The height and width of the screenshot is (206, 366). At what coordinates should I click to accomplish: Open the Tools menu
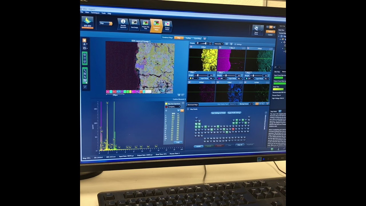coord(104,13)
